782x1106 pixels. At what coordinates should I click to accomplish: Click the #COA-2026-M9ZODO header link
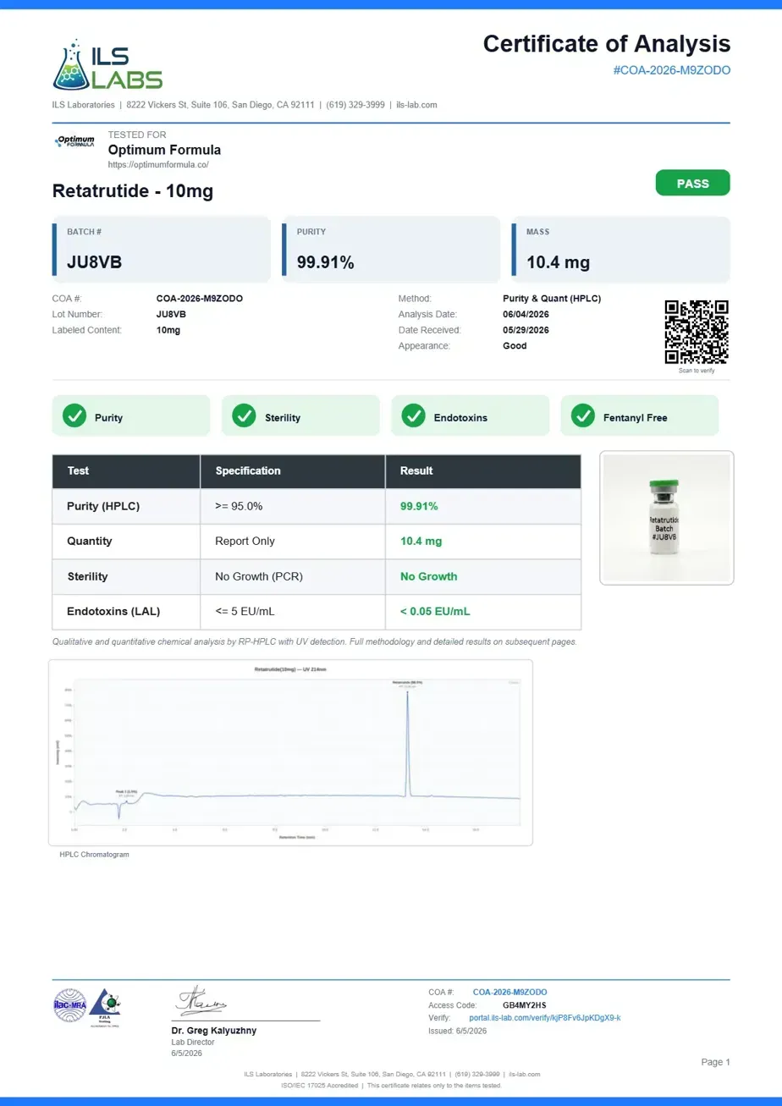pyautogui.click(x=671, y=70)
